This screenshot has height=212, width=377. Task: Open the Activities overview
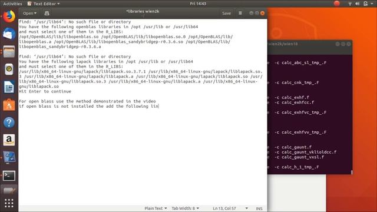(12, 4)
